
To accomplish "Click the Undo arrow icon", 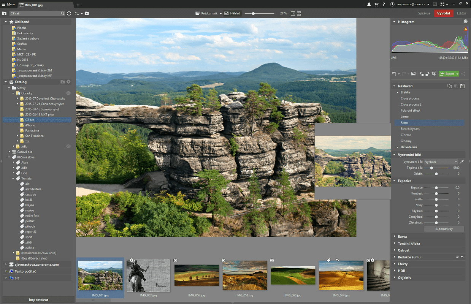I will [x=394, y=74].
